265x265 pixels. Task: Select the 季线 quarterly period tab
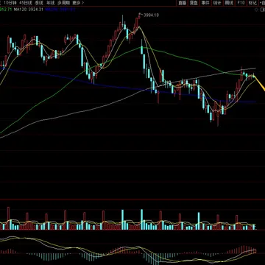point(38,3)
